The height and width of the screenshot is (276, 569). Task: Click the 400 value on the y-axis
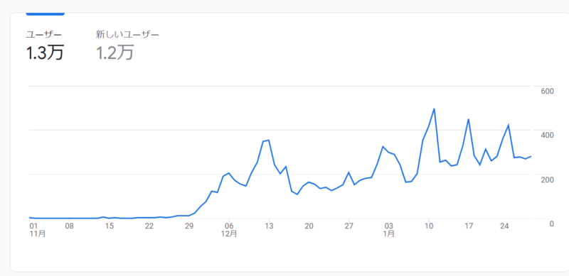(547, 135)
